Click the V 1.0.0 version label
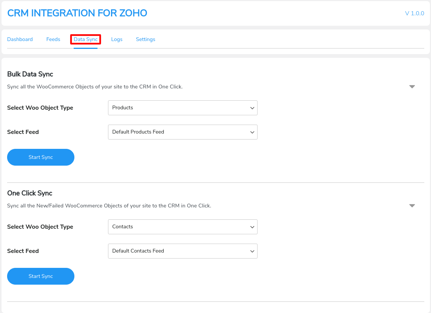431x313 pixels. click(x=415, y=13)
